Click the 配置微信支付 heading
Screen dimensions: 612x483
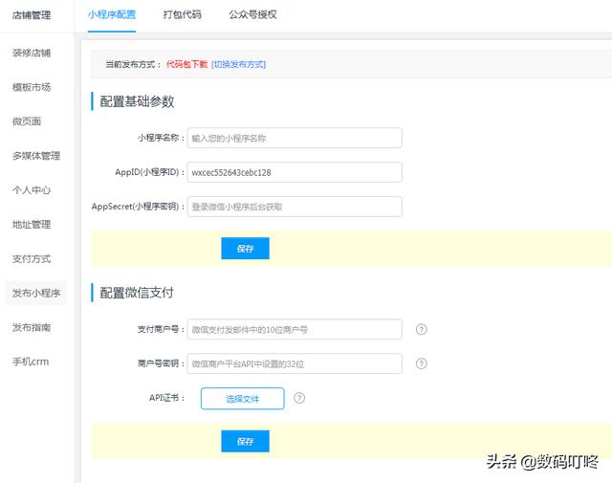pos(137,293)
